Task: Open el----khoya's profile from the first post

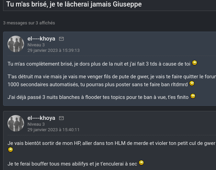Action: coord(41,39)
